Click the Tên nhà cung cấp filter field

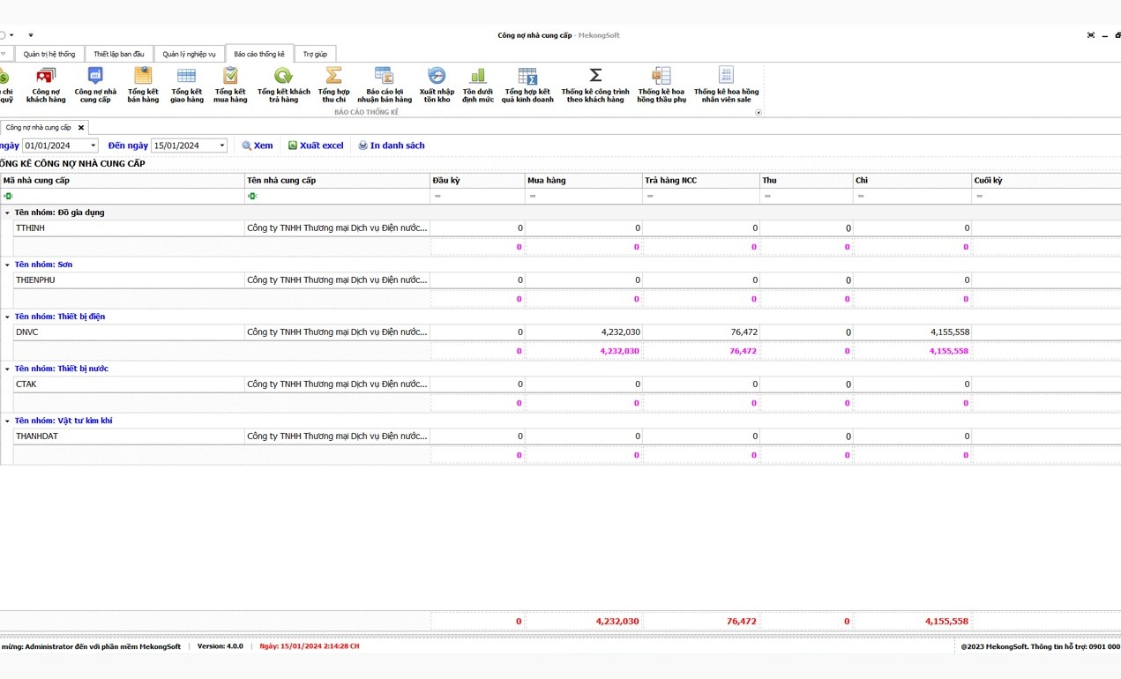click(340, 196)
